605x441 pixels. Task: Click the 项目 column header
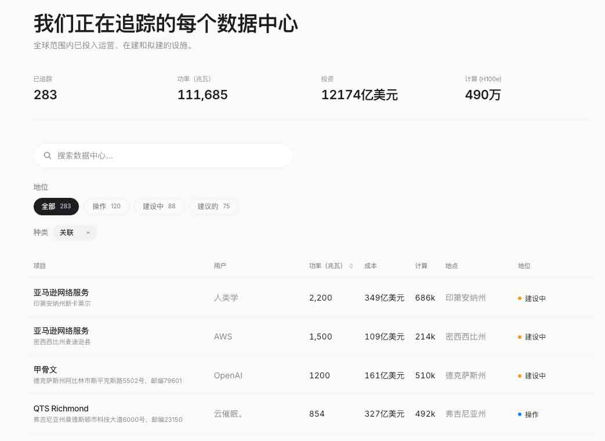tap(39, 266)
